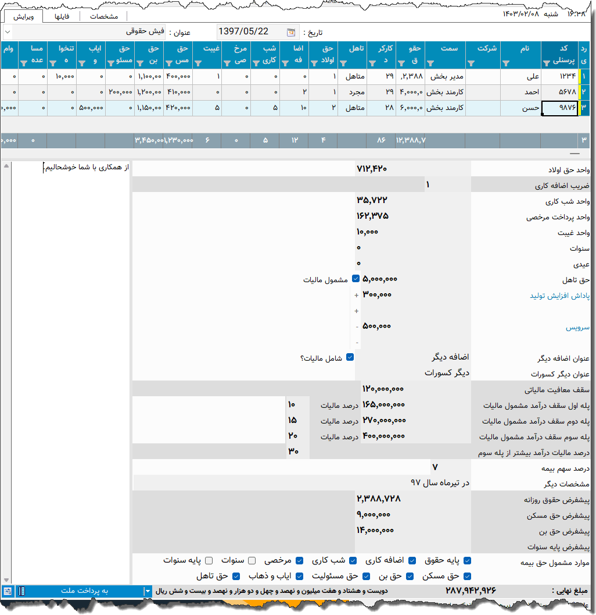Image resolution: width=596 pixels, height=615 pixels.
Task: Click the column layout icon beside به پرداخت ملت
Action: point(21,591)
